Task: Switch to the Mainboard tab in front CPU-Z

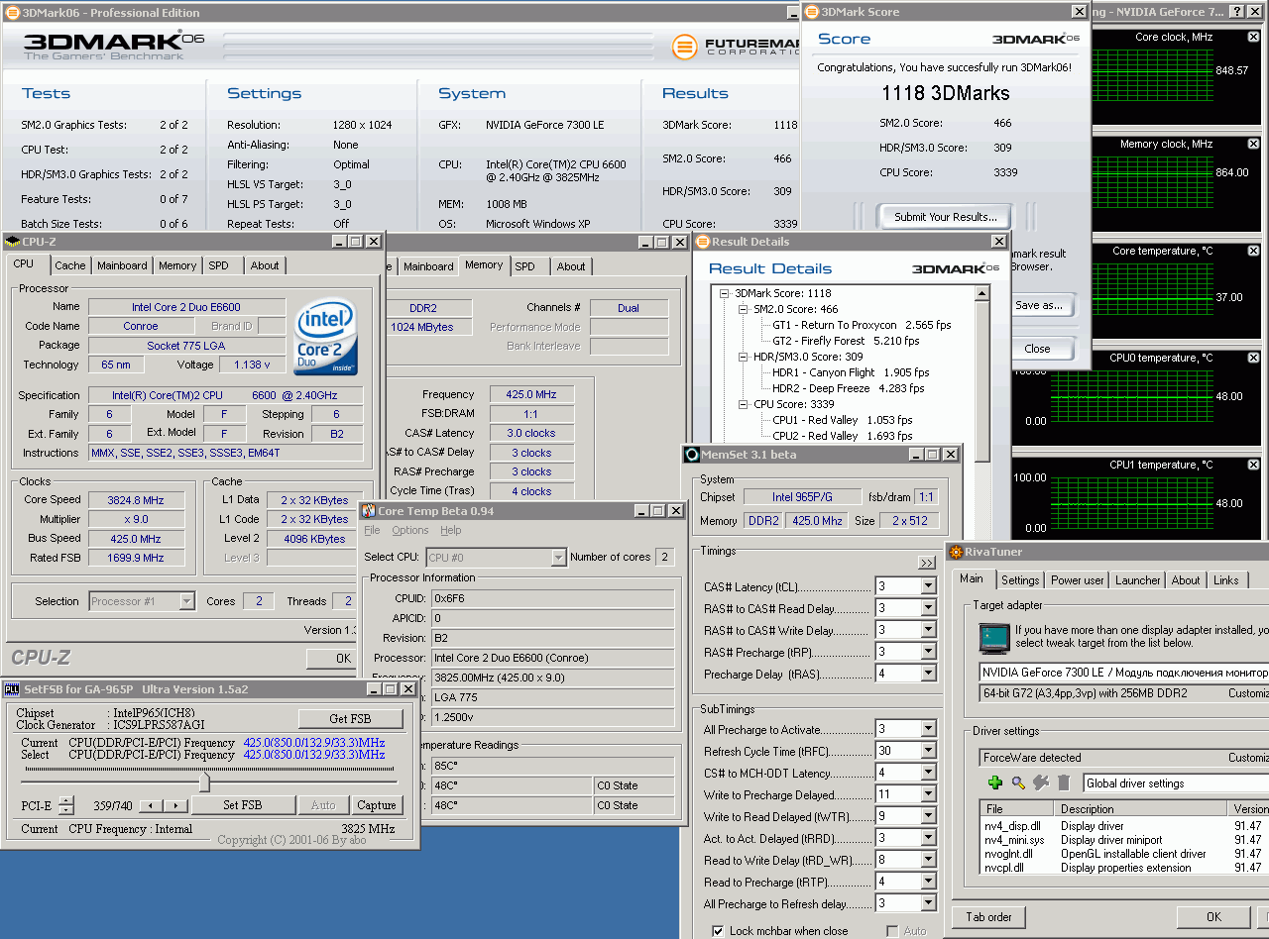Action: tap(122, 265)
